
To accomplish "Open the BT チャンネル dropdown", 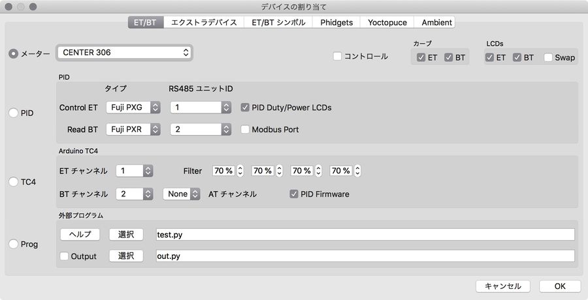I will tap(134, 194).
